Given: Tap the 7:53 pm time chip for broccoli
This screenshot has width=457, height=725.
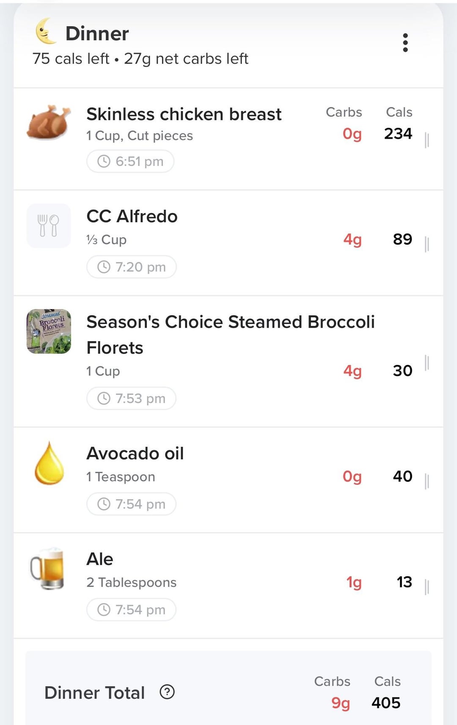Looking at the screenshot, I should coord(131,398).
